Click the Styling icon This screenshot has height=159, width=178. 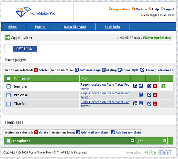(104, 70)
